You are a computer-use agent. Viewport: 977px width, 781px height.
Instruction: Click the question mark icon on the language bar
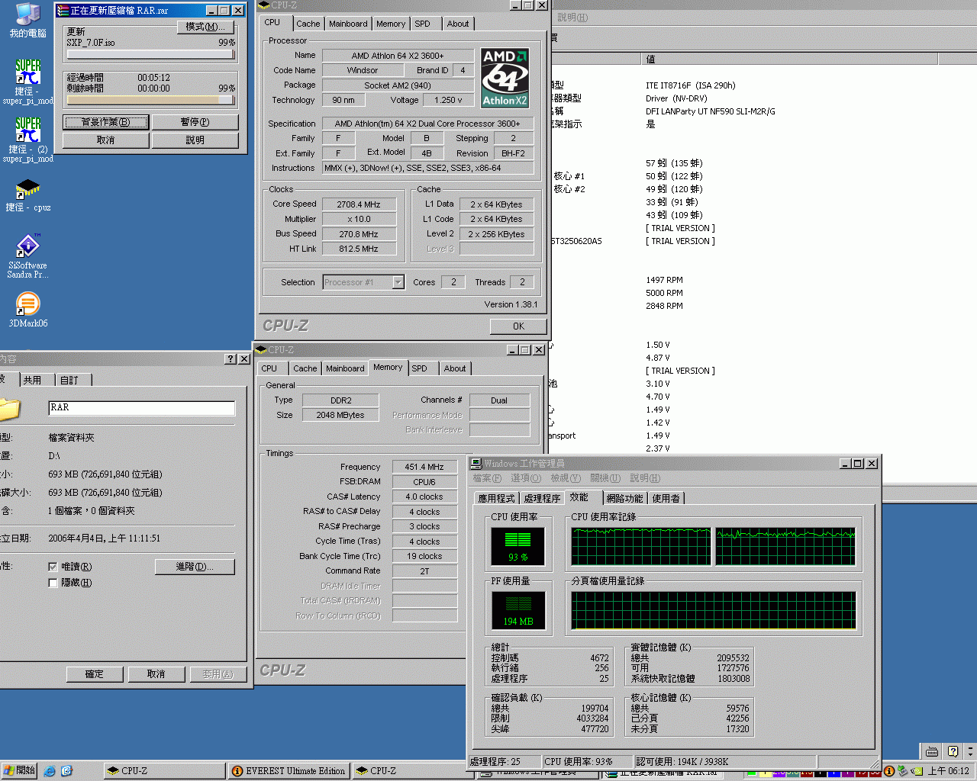953,751
